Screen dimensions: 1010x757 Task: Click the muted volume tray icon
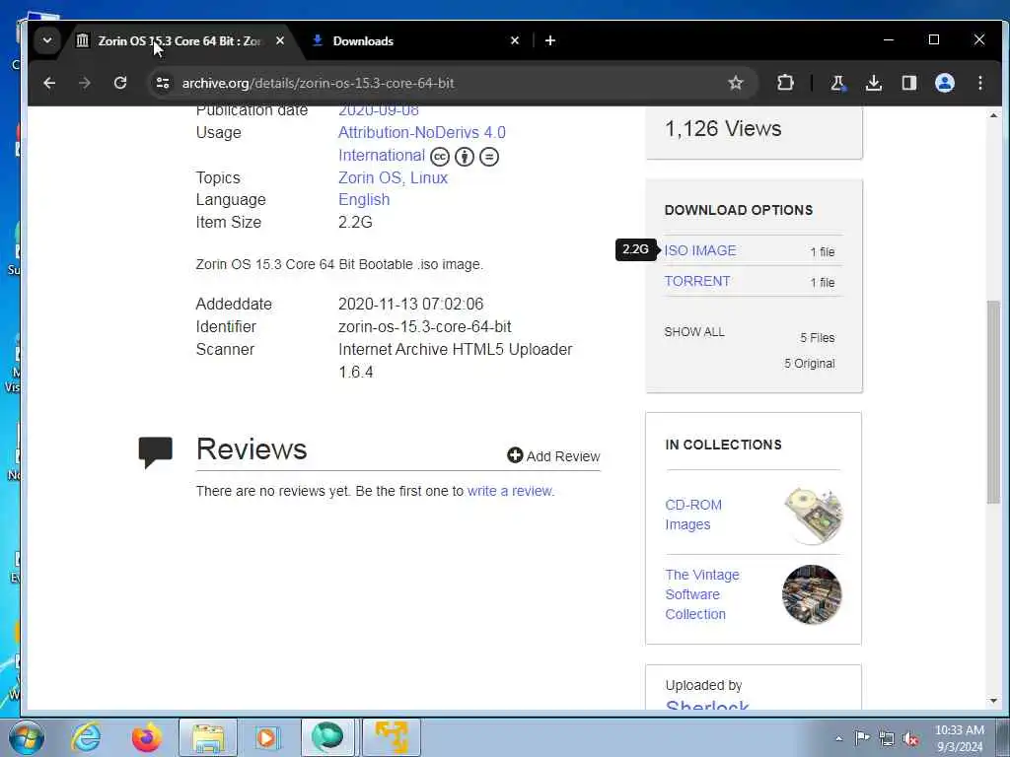[910, 738]
